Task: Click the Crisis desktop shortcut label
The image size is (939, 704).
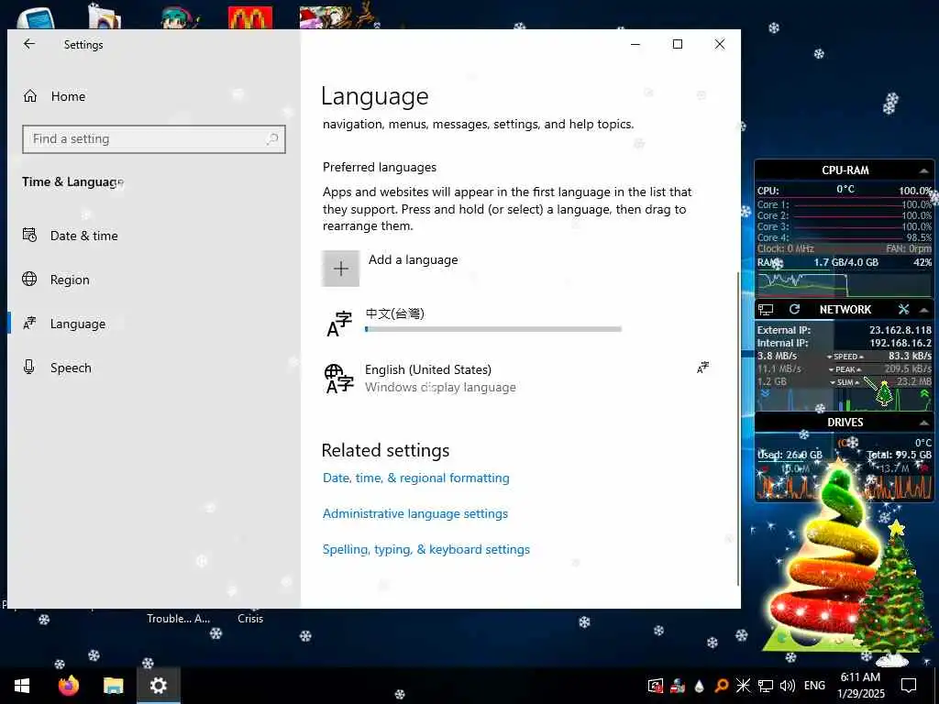Action: point(250,619)
